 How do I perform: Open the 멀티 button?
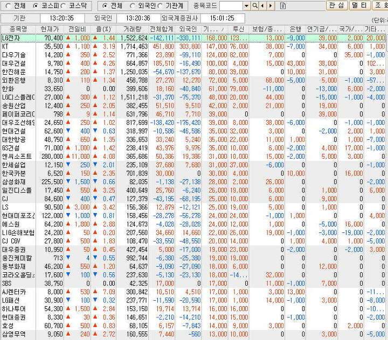point(359,5)
